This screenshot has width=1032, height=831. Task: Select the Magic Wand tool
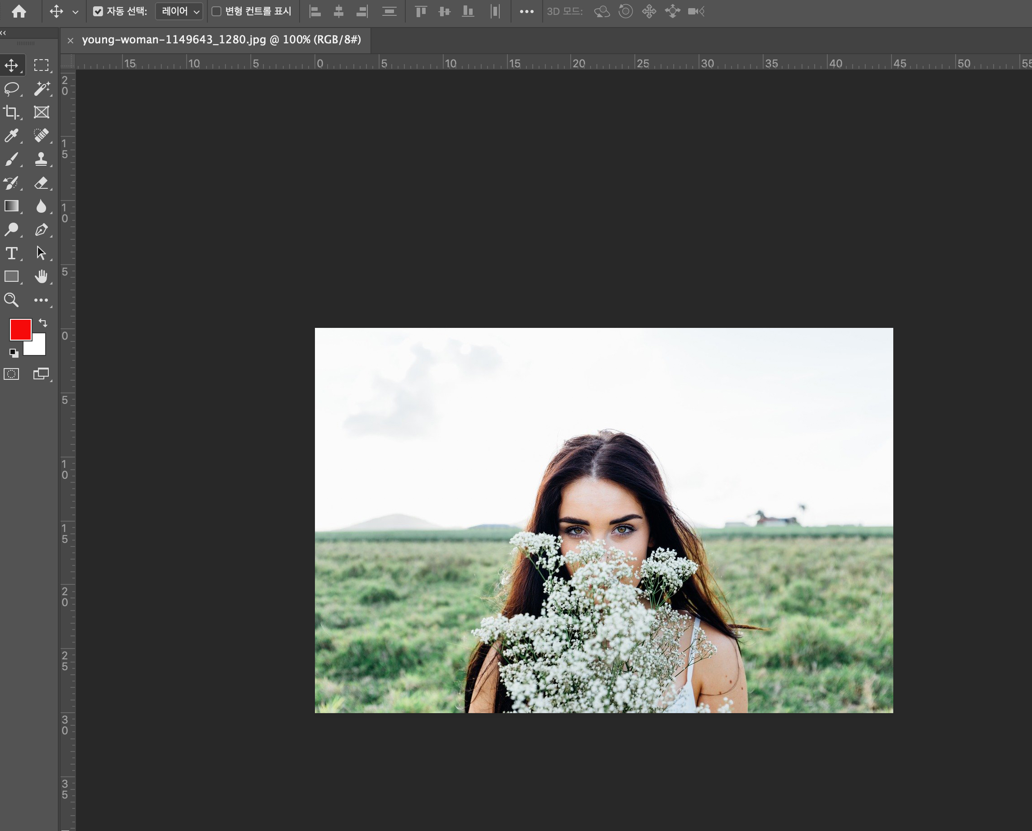click(x=42, y=89)
